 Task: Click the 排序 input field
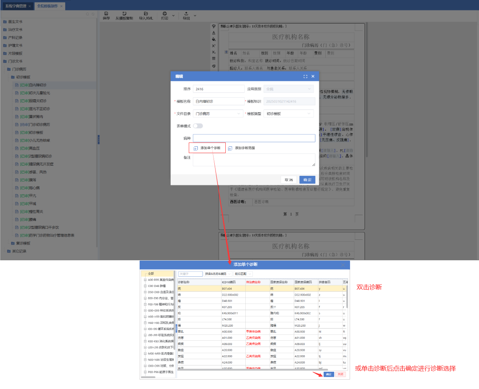pyautogui.click(x=219, y=89)
